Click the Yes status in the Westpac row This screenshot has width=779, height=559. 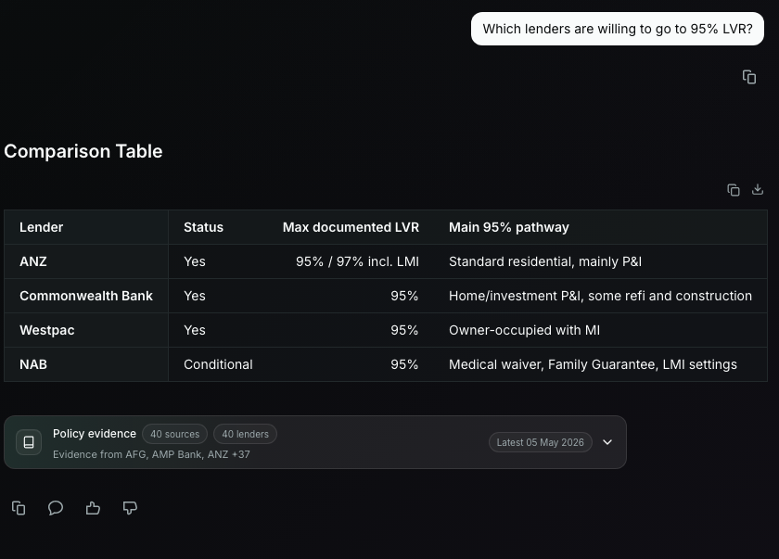point(194,330)
